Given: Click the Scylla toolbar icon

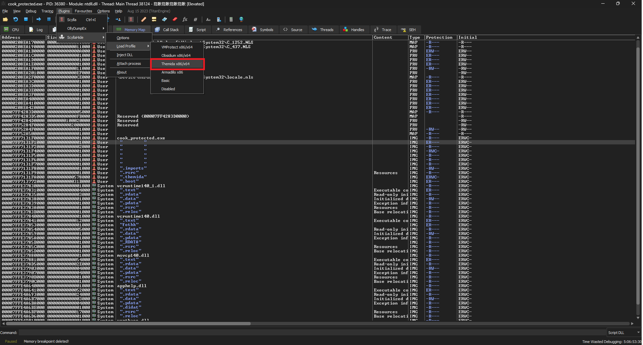Looking at the screenshot, I should 131,19.
